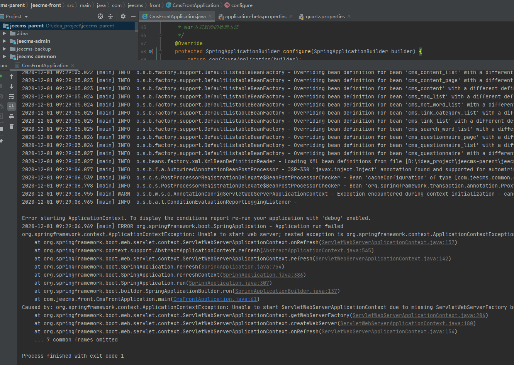This screenshot has height=365, width=514.
Task: Toggle code fold marker at line 46
Action: 160,35
